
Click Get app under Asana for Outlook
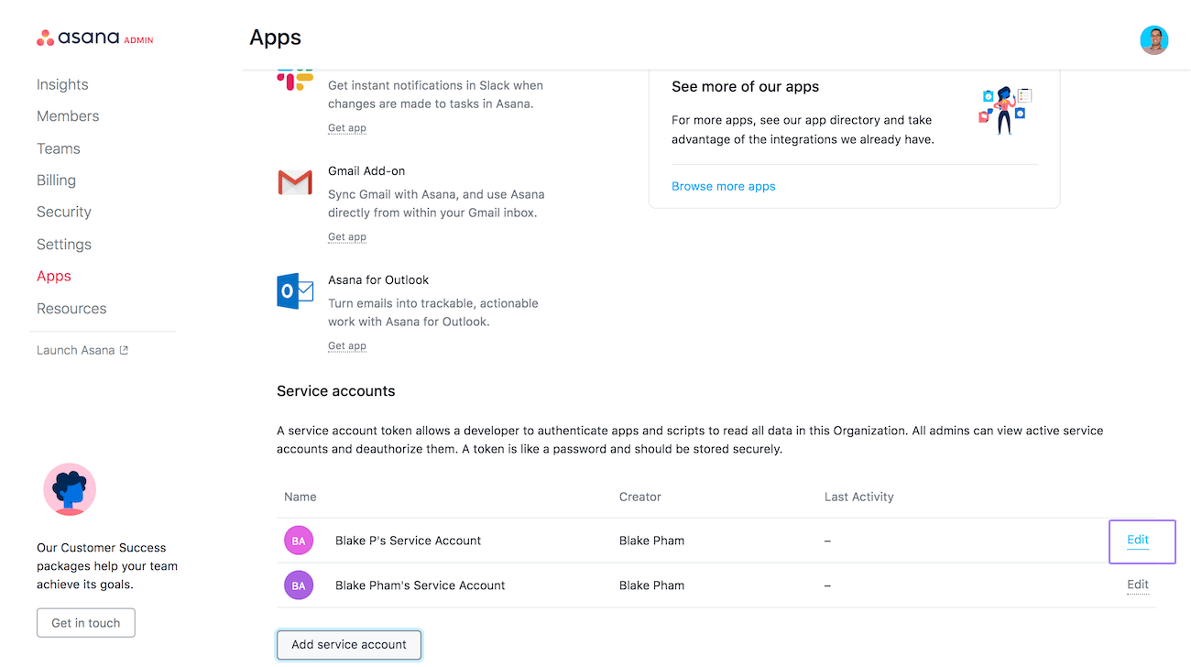point(347,346)
